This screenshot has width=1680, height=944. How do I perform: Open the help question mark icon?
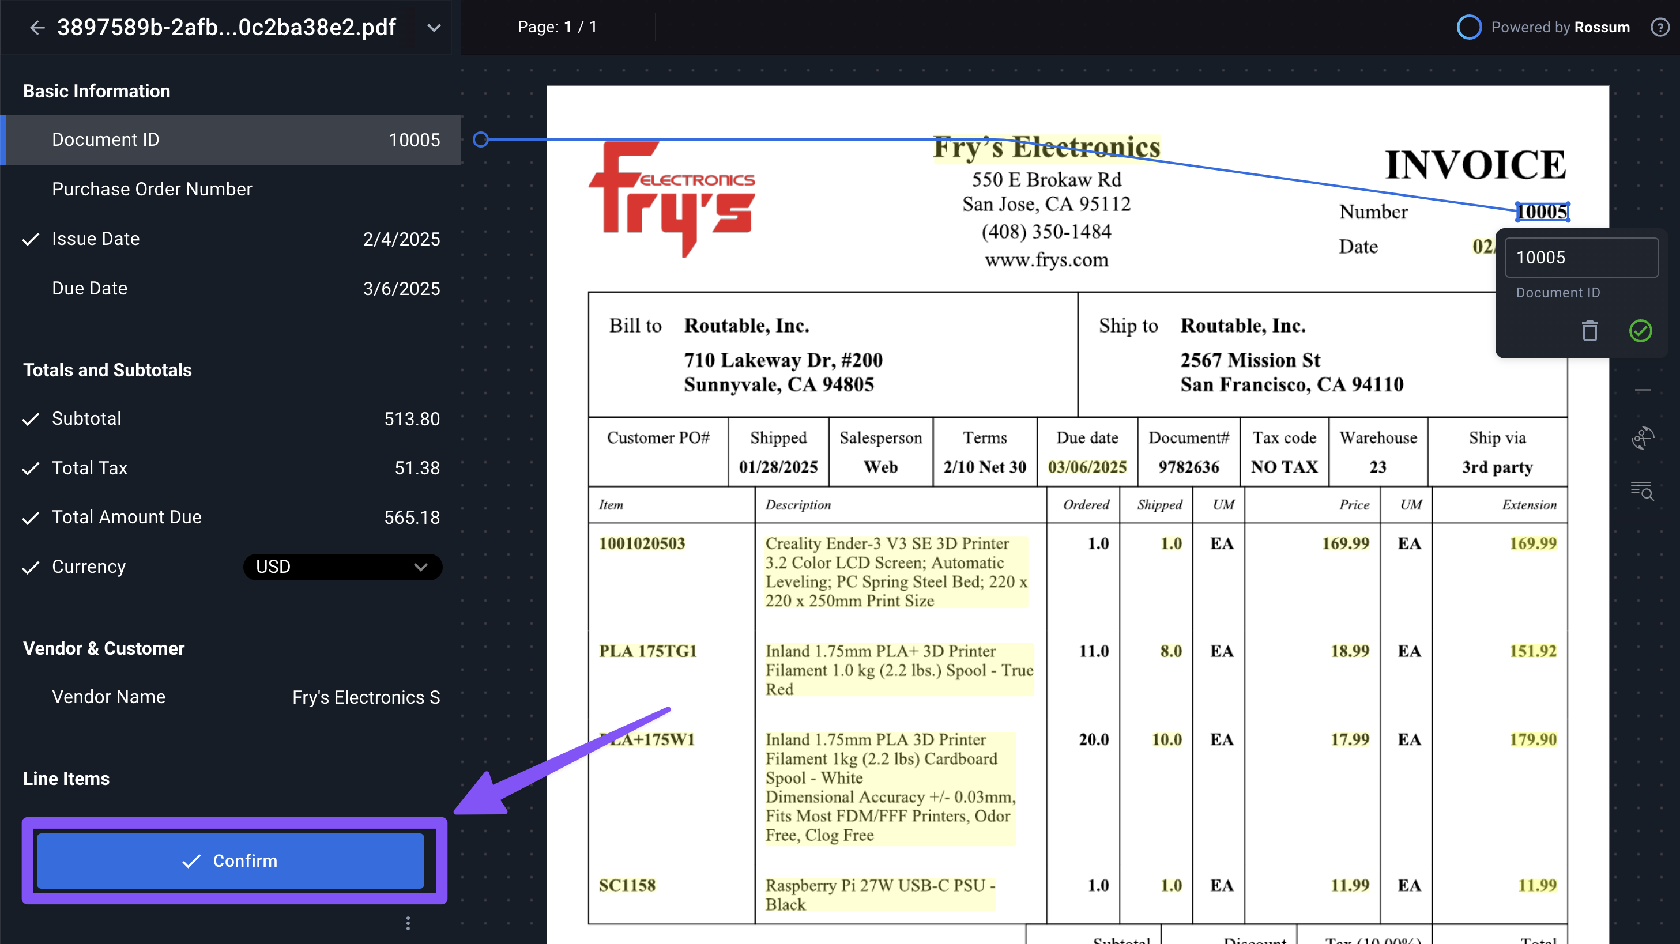1659,28
